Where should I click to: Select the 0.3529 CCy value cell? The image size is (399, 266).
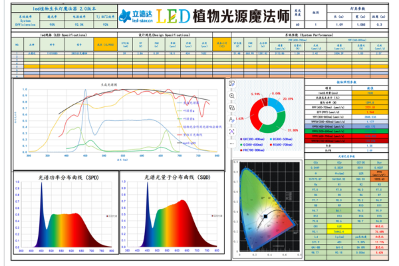click(x=339, y=168)
